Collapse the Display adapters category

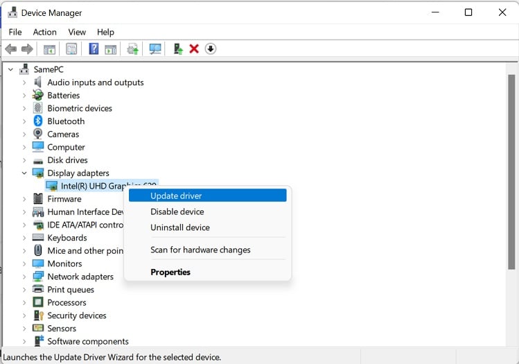24,173
